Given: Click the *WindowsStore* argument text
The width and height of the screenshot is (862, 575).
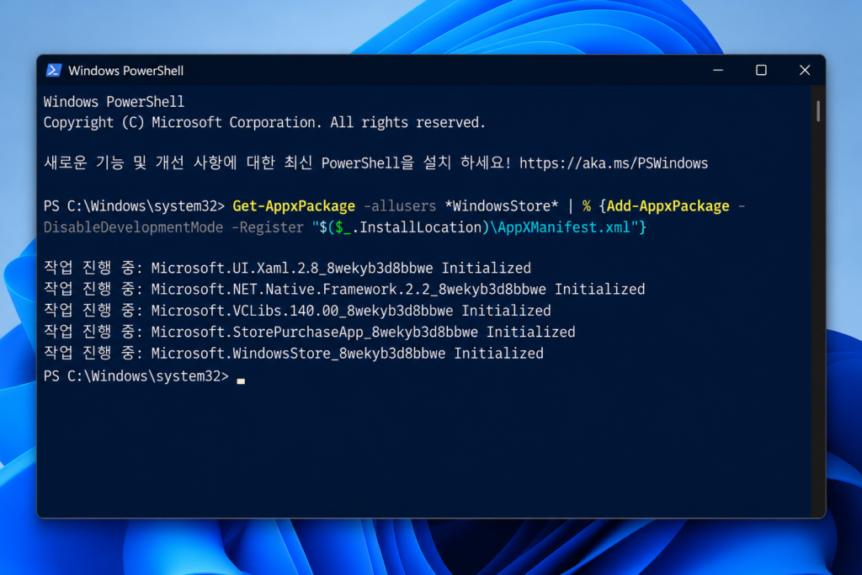Looking at the screenshot, I should pos(502,206).
